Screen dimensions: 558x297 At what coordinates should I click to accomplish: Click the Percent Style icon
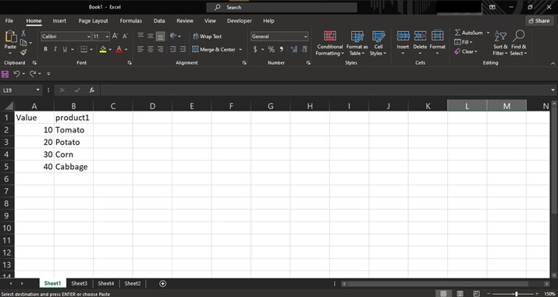[x=271, y=49]
